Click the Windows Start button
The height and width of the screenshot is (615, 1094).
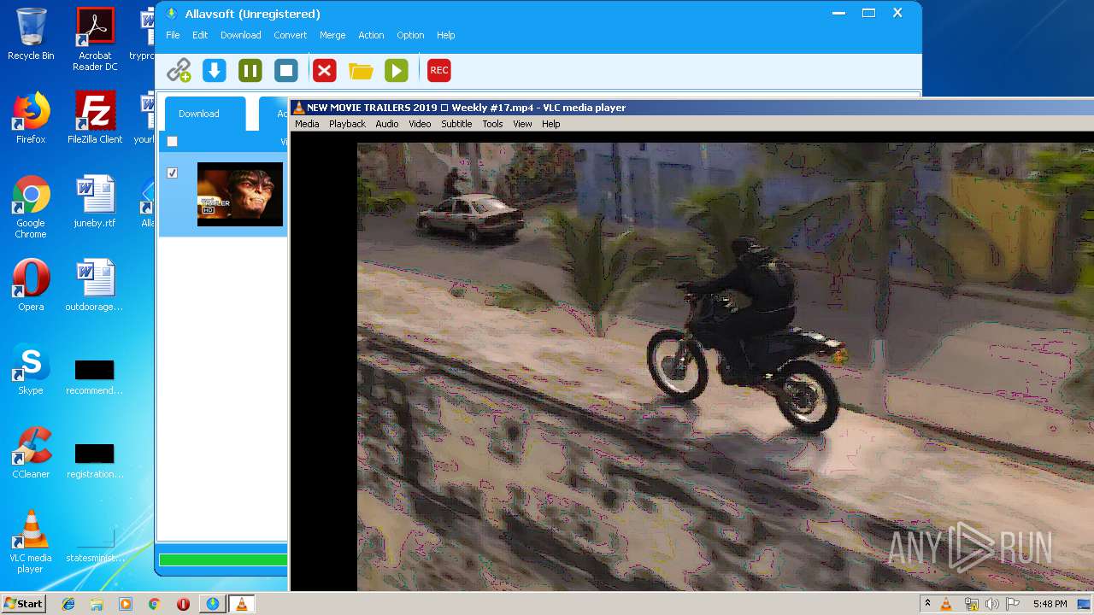(x=24, y=603)
